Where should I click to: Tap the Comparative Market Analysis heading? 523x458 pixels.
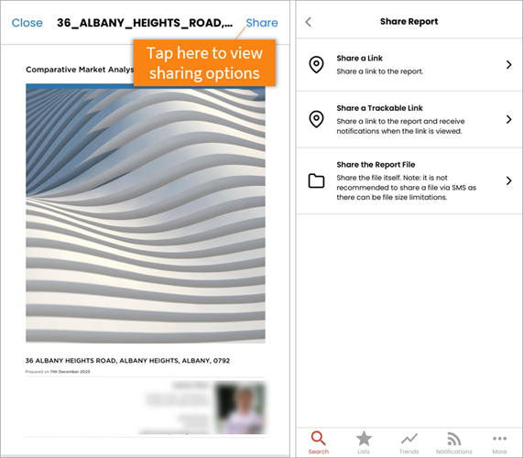coord(80,70)
